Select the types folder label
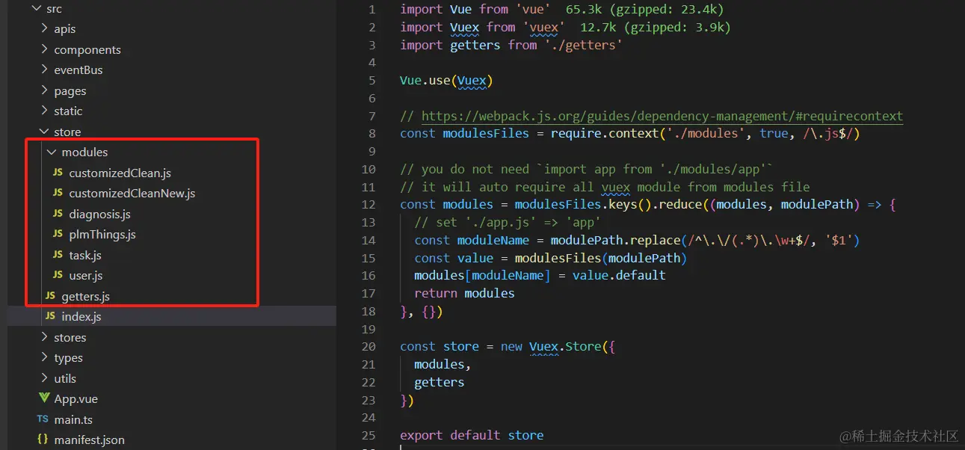The height and width of the screenshot is (450, 965). click(x=69, y=358)
